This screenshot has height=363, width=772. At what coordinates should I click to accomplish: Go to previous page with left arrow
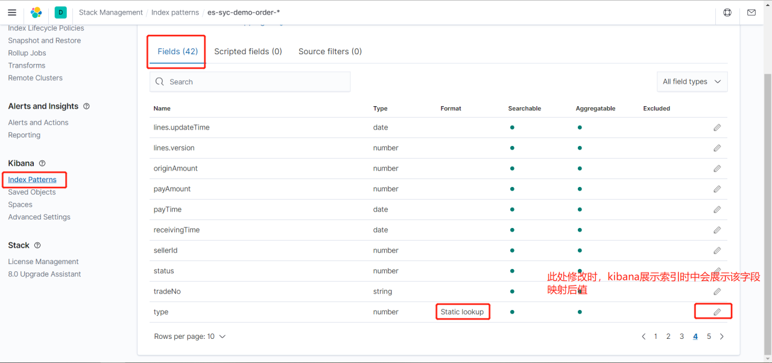point(644,336)
